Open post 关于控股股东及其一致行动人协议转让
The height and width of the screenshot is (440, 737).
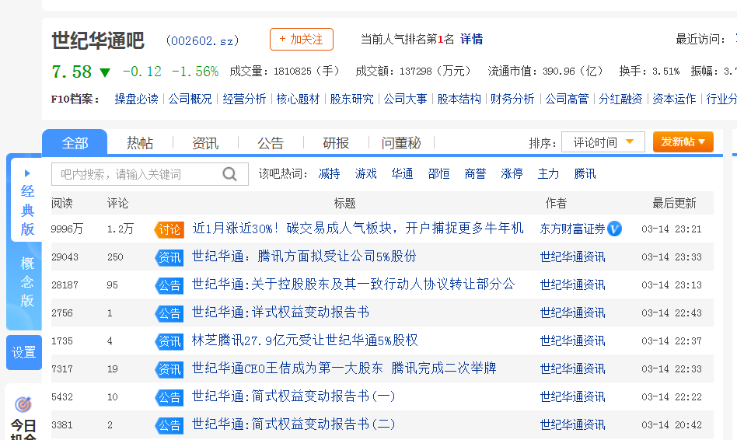(354, 285)
